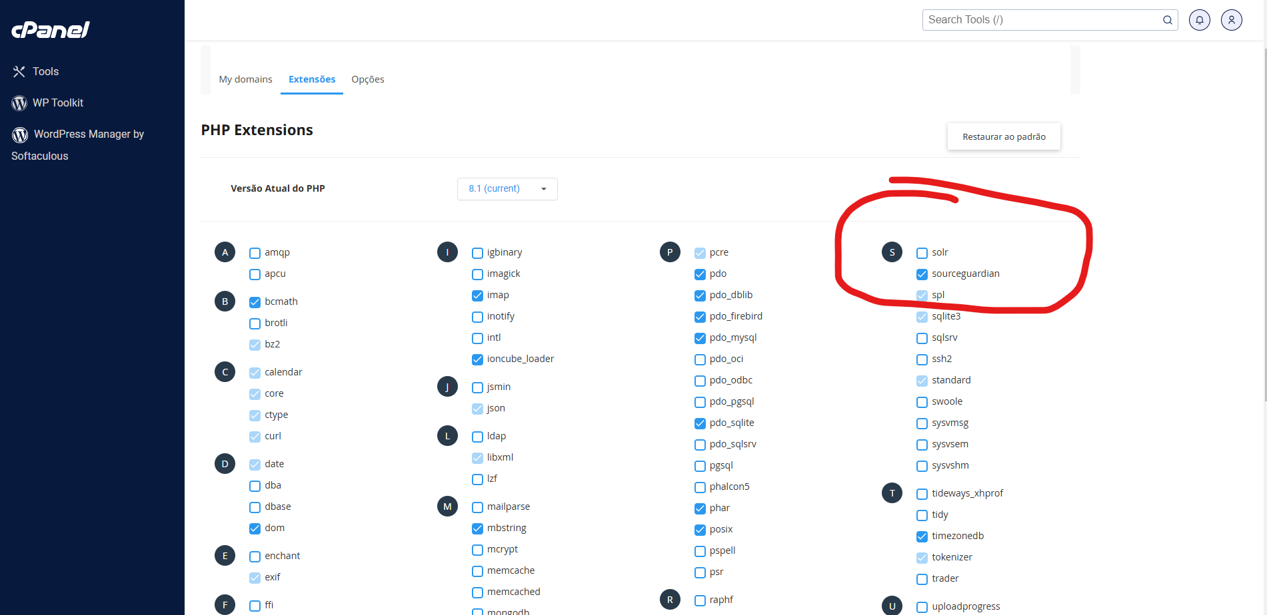Uncheck the ioncube_loader extension
This screenshot has height=615, width=1267.
[x=477, y=359]
